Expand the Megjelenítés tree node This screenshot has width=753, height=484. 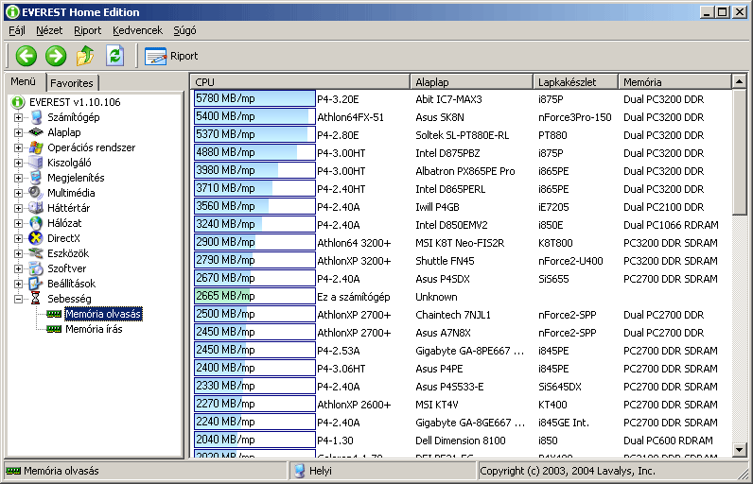(18, 178)
